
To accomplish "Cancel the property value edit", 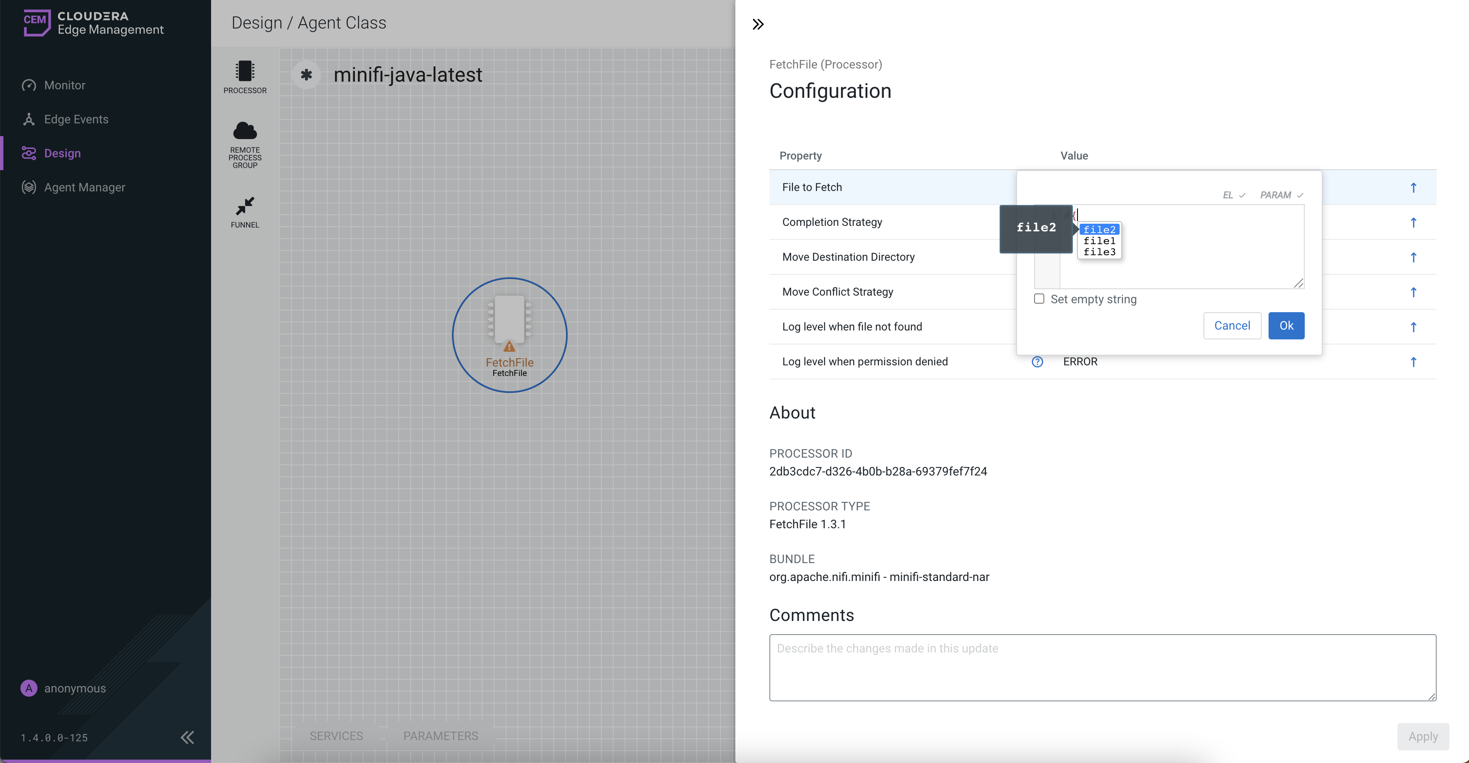I will [x=1232, y=326].
